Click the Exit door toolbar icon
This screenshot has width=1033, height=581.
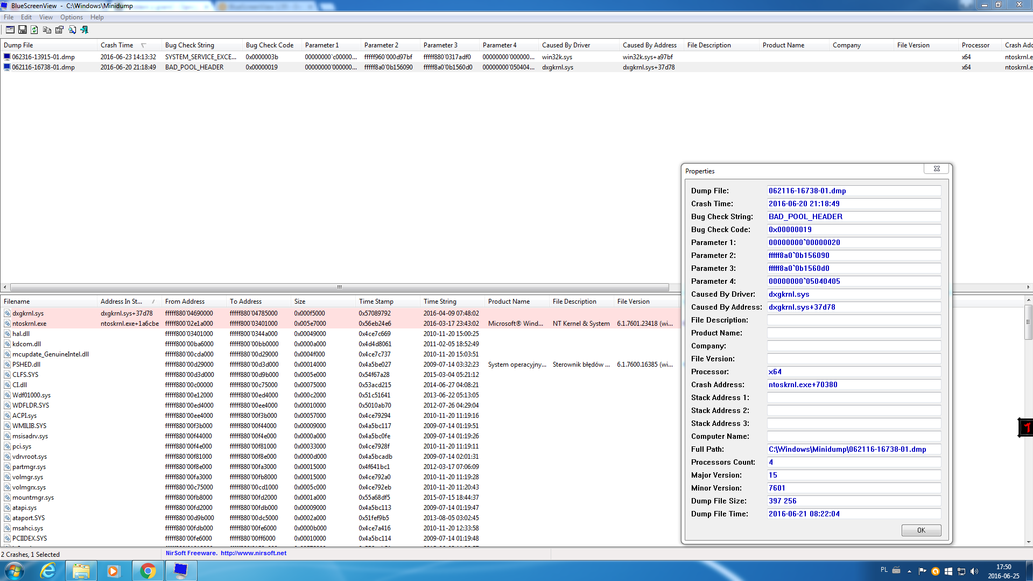coord(84,30)
